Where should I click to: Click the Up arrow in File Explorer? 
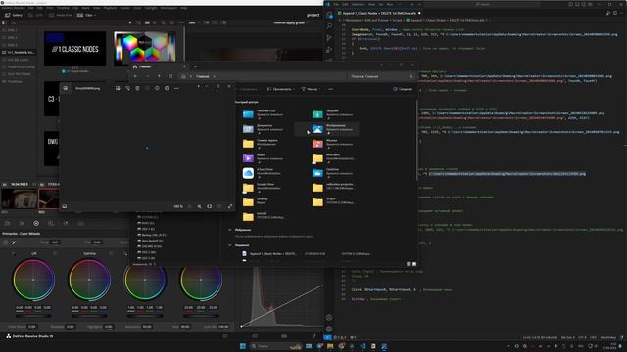[159, 76]
